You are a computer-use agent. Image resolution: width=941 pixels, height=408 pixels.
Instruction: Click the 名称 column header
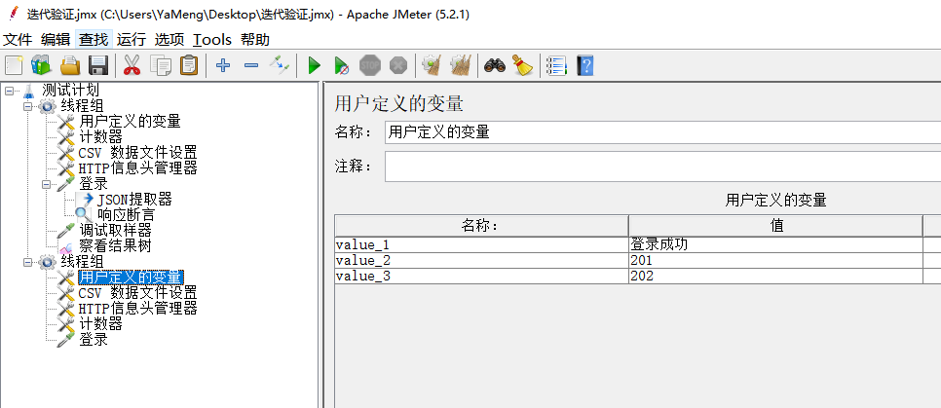pos(480,226)
